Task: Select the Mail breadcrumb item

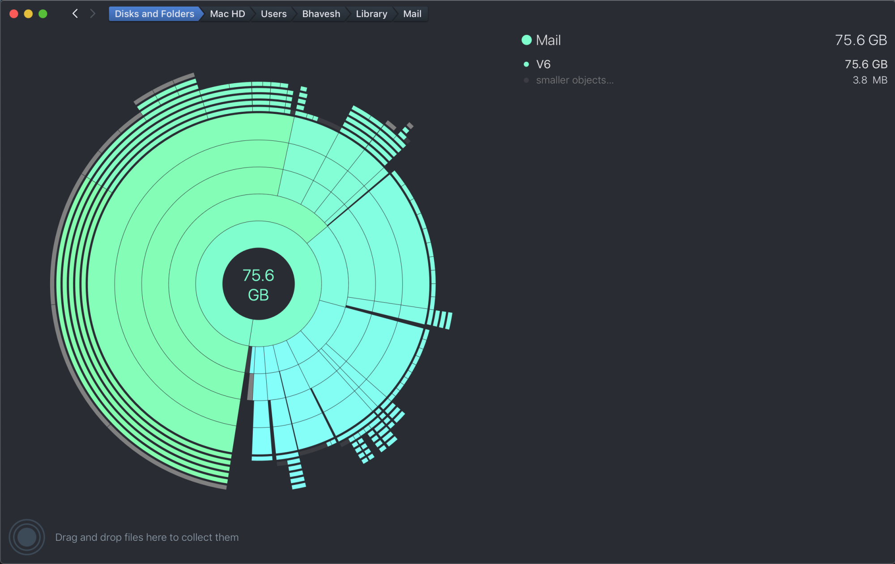Action: [x=412, y=14]
